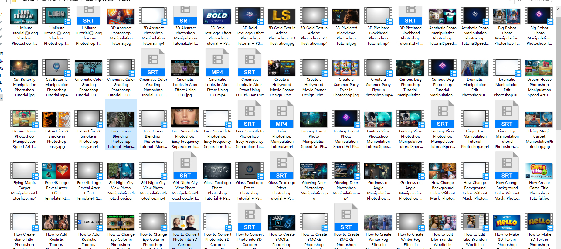Select Create a Summer Party Flyer Photoshop.mp4
561x249 pixels.
(378, 68)
